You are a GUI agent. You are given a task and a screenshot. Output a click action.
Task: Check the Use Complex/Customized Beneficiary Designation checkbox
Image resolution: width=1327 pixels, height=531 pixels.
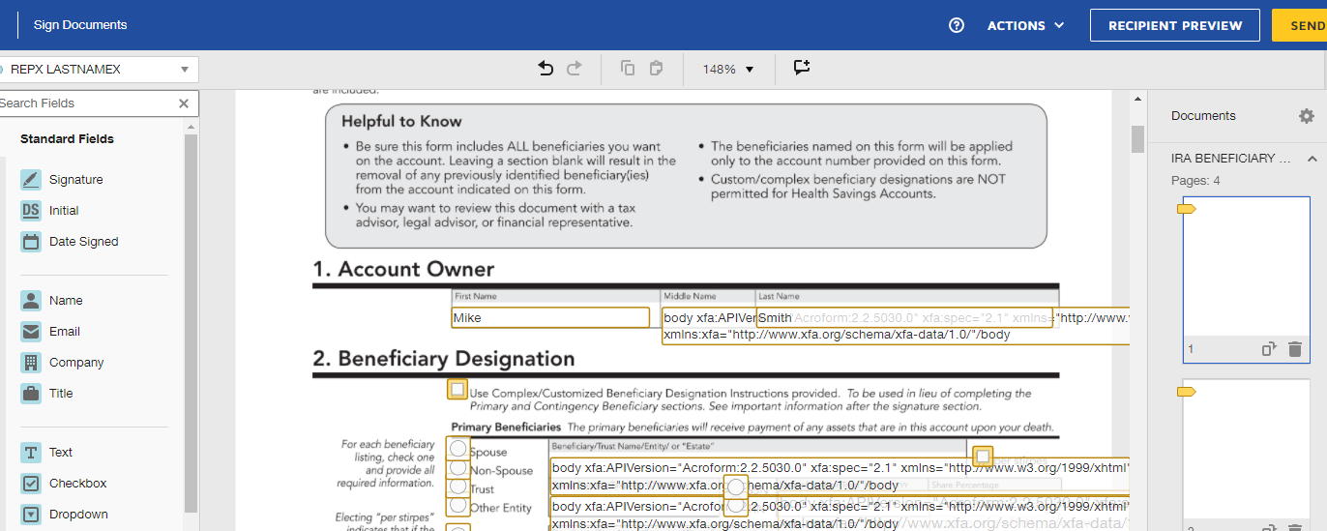(x=457, y=389)
